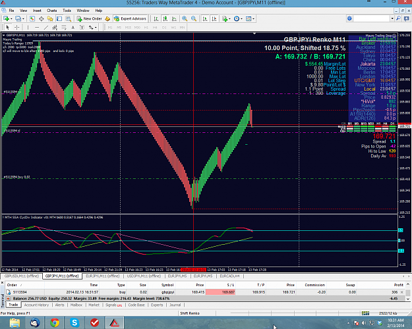Click the New Order button
This screenshot has width=412, height=329.
coord(90,18)
